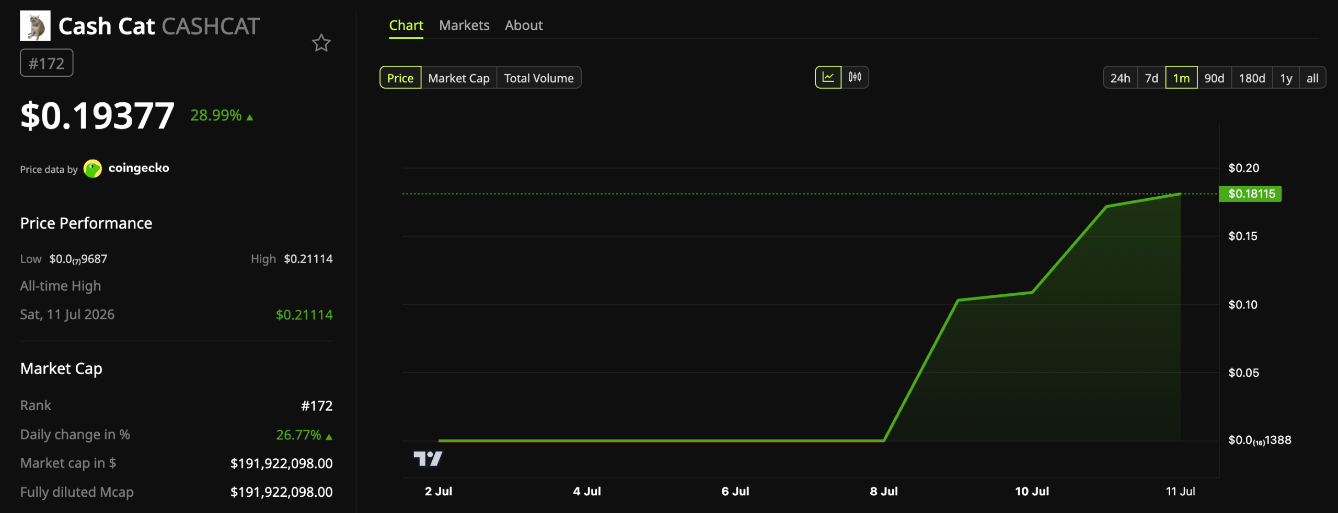Click the $0.18115 current price label

pyautogui.click(x=1250, y=194)
